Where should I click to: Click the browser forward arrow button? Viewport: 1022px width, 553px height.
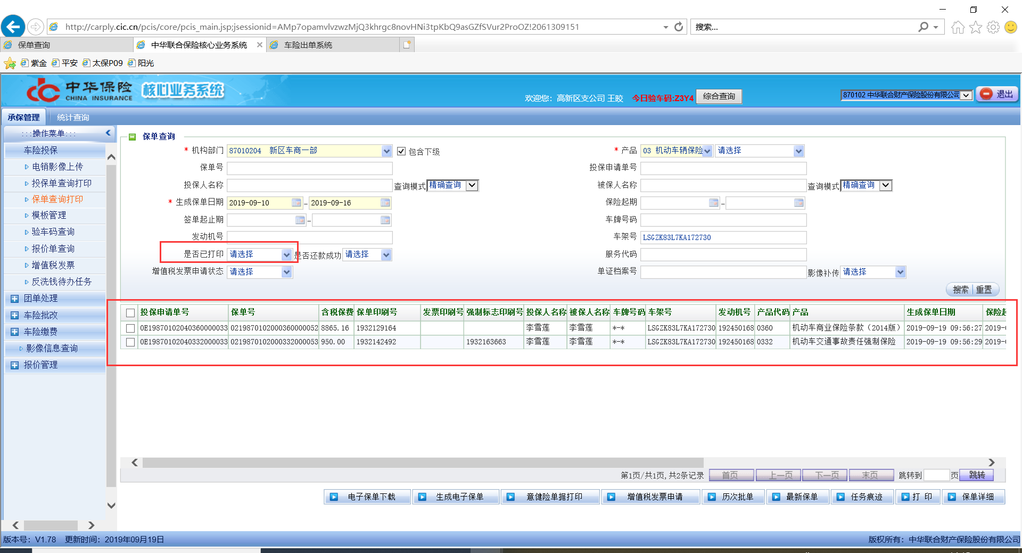click(x=35, y=27)
